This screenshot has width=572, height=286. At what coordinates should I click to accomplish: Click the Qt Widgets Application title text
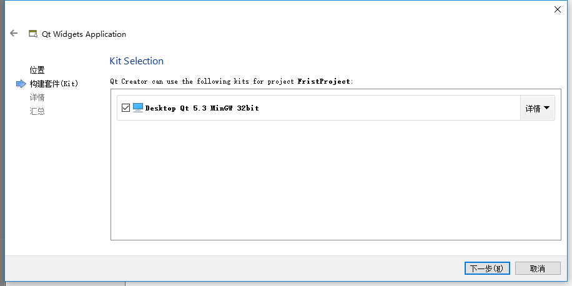tap(84, 34)
